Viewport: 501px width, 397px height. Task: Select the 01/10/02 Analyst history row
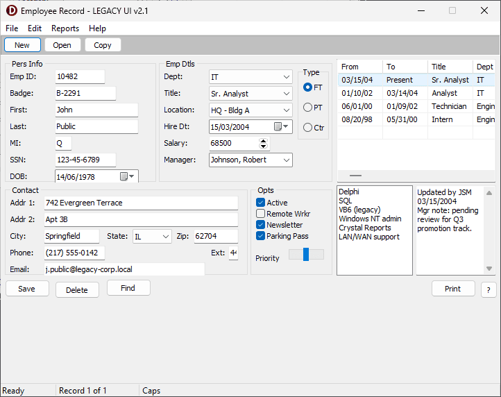point(416,93)
